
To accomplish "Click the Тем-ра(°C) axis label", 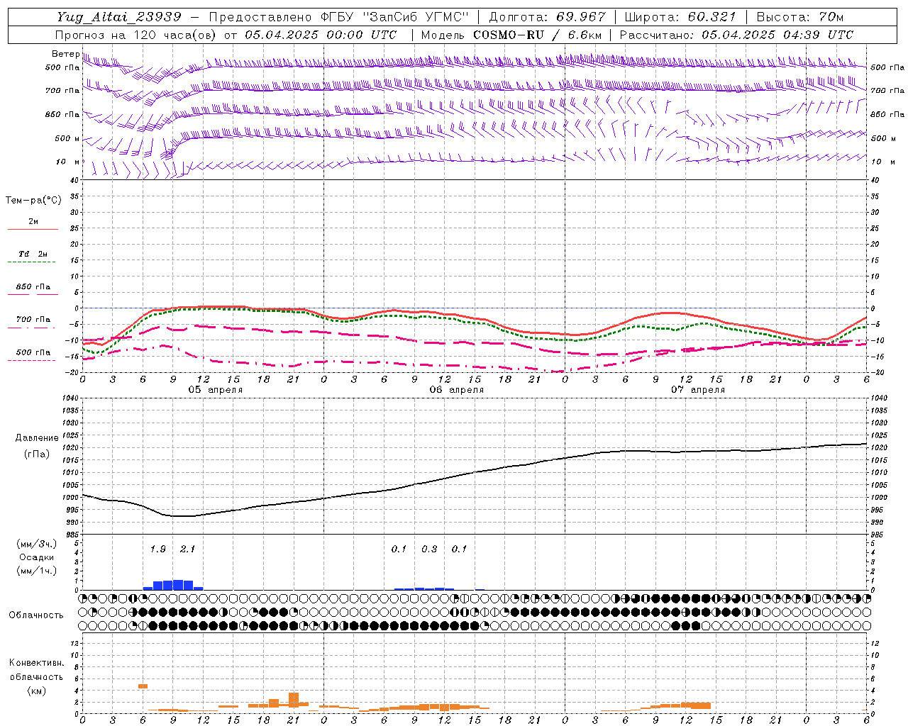I will coord(33,201).
